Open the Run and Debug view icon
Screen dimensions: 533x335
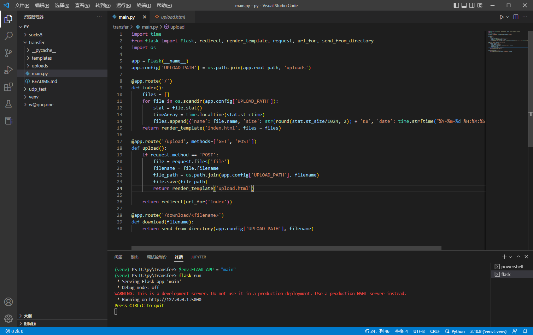(8, 70)
